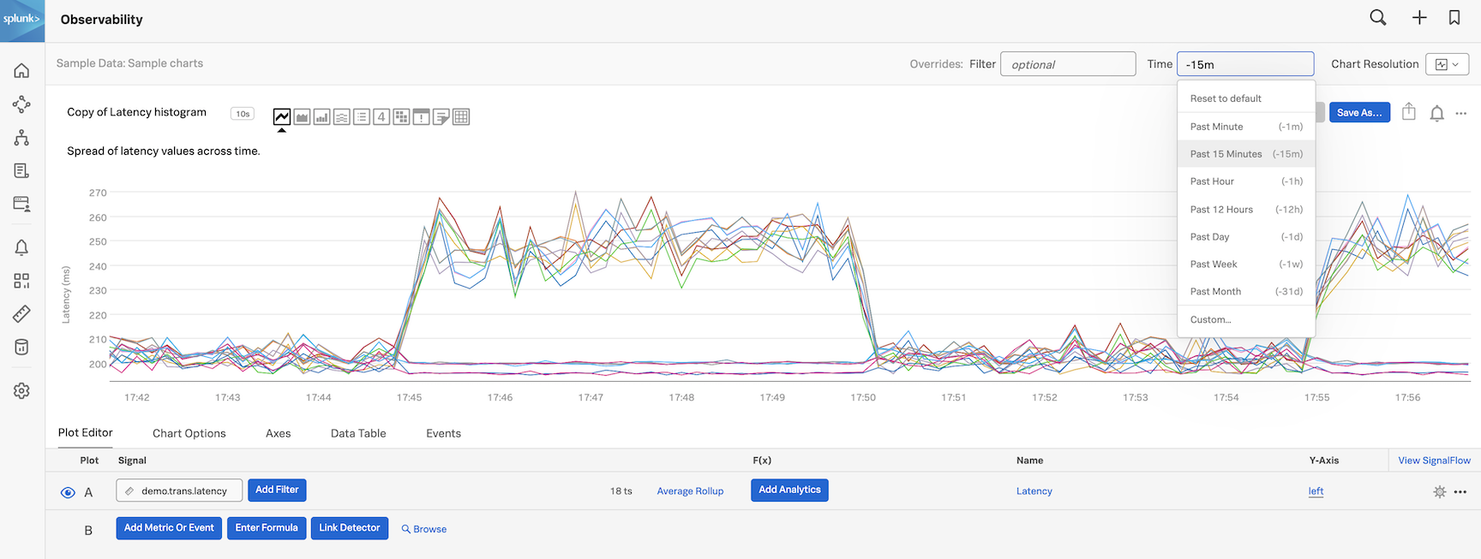Switch to the area chart type icon
The height and width of the screenshot is (559, 1481).
pos(302,117)
